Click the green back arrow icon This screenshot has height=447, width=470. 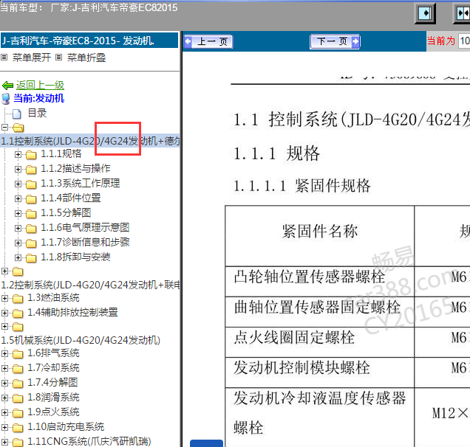click(7, 86)
